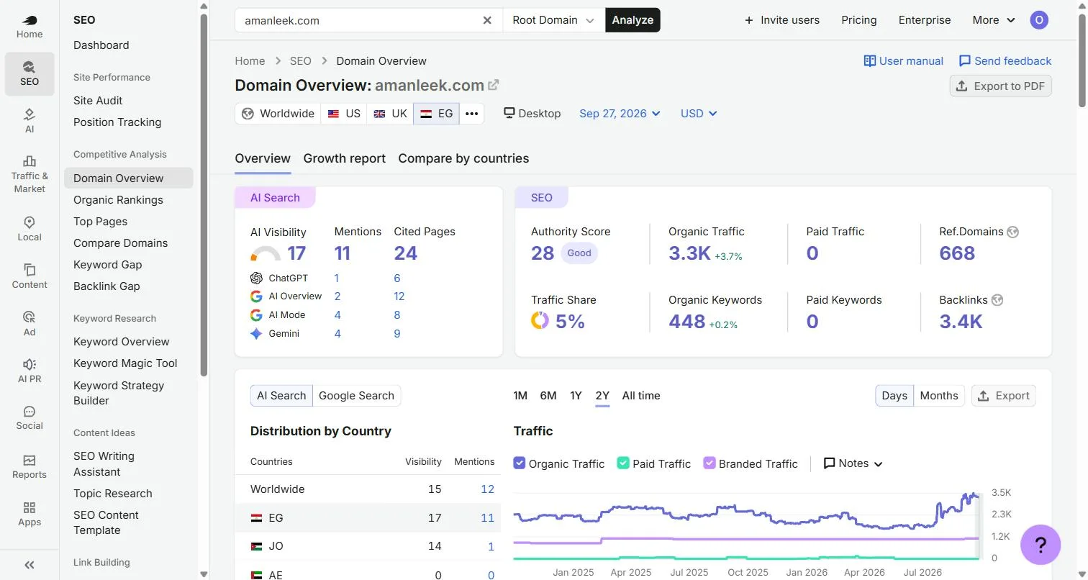Open the purple help question-mark bubble

(x=1041, y=545)
